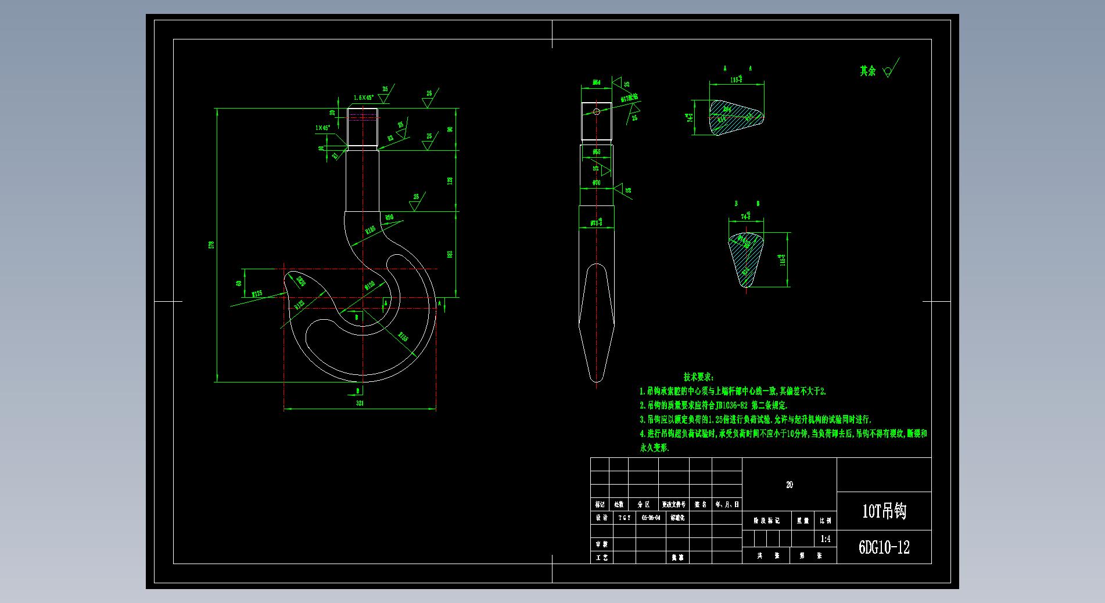Click the 10T吊钩 title block name
The image size is (1105, 603).
[884, 511]
